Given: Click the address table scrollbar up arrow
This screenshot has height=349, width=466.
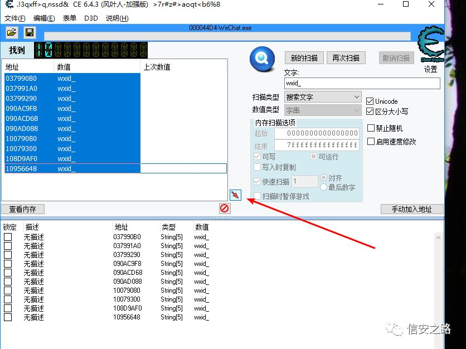Looking at the screenshot, I should [x=438, y=237].
